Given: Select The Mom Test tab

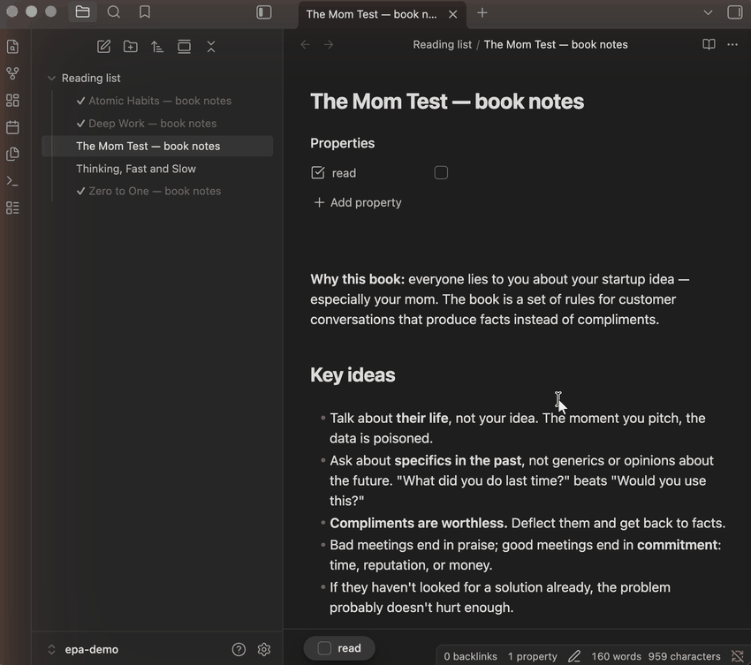Looking at the screenshot, I should tap(372, 14).
